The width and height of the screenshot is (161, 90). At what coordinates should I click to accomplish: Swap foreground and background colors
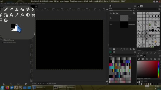[x=17, y=24]
